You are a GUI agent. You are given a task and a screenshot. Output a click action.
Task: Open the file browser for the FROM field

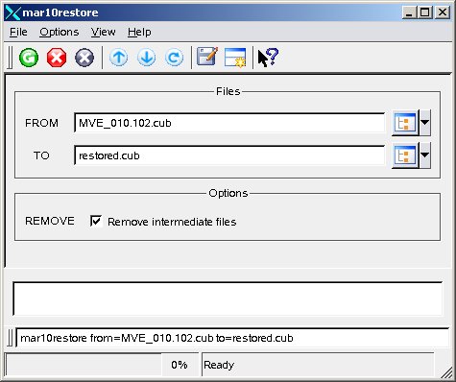coord(405,123)
